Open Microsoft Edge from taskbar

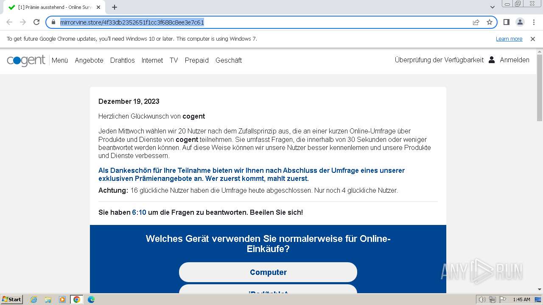coord(91,299)
